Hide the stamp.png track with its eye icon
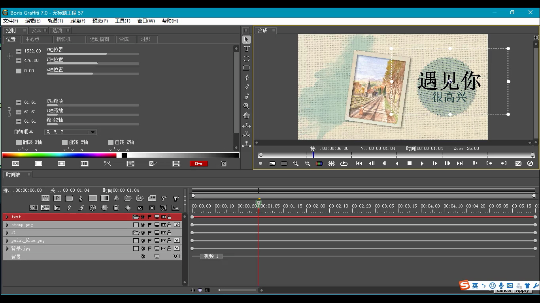Screen dimensions: 540x303 coord(143,225)
